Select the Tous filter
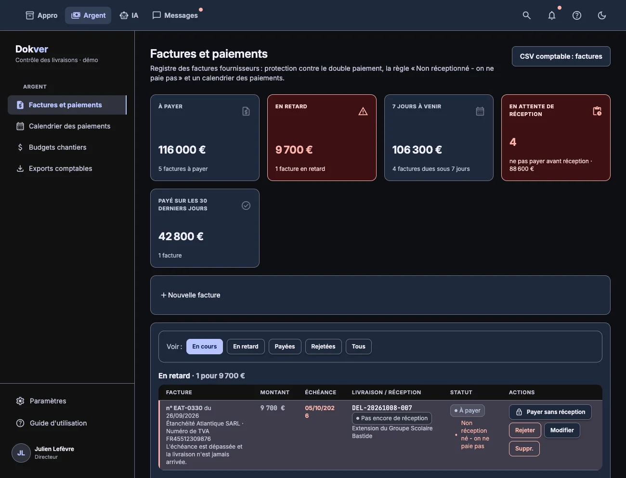The width and height of the screenshot is (626, 478). 359,347
